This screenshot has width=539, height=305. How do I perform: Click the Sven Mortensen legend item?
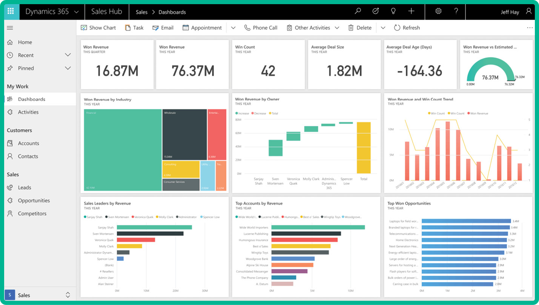(117, 217)
